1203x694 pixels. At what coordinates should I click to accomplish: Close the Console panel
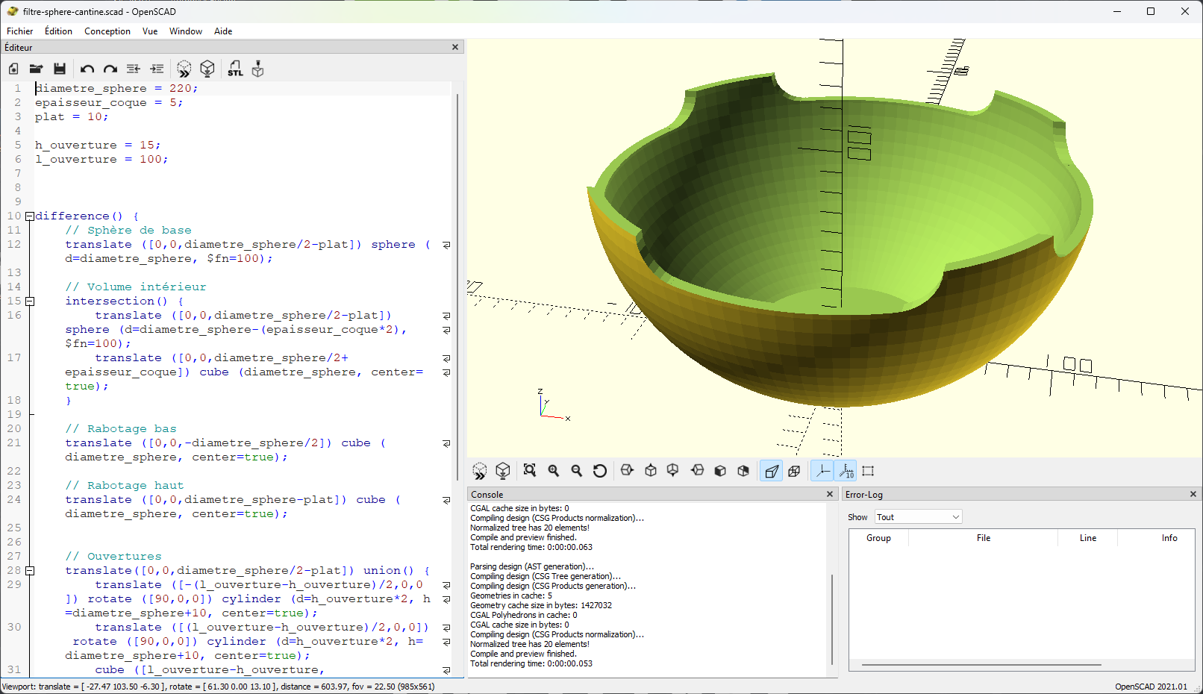829,495
